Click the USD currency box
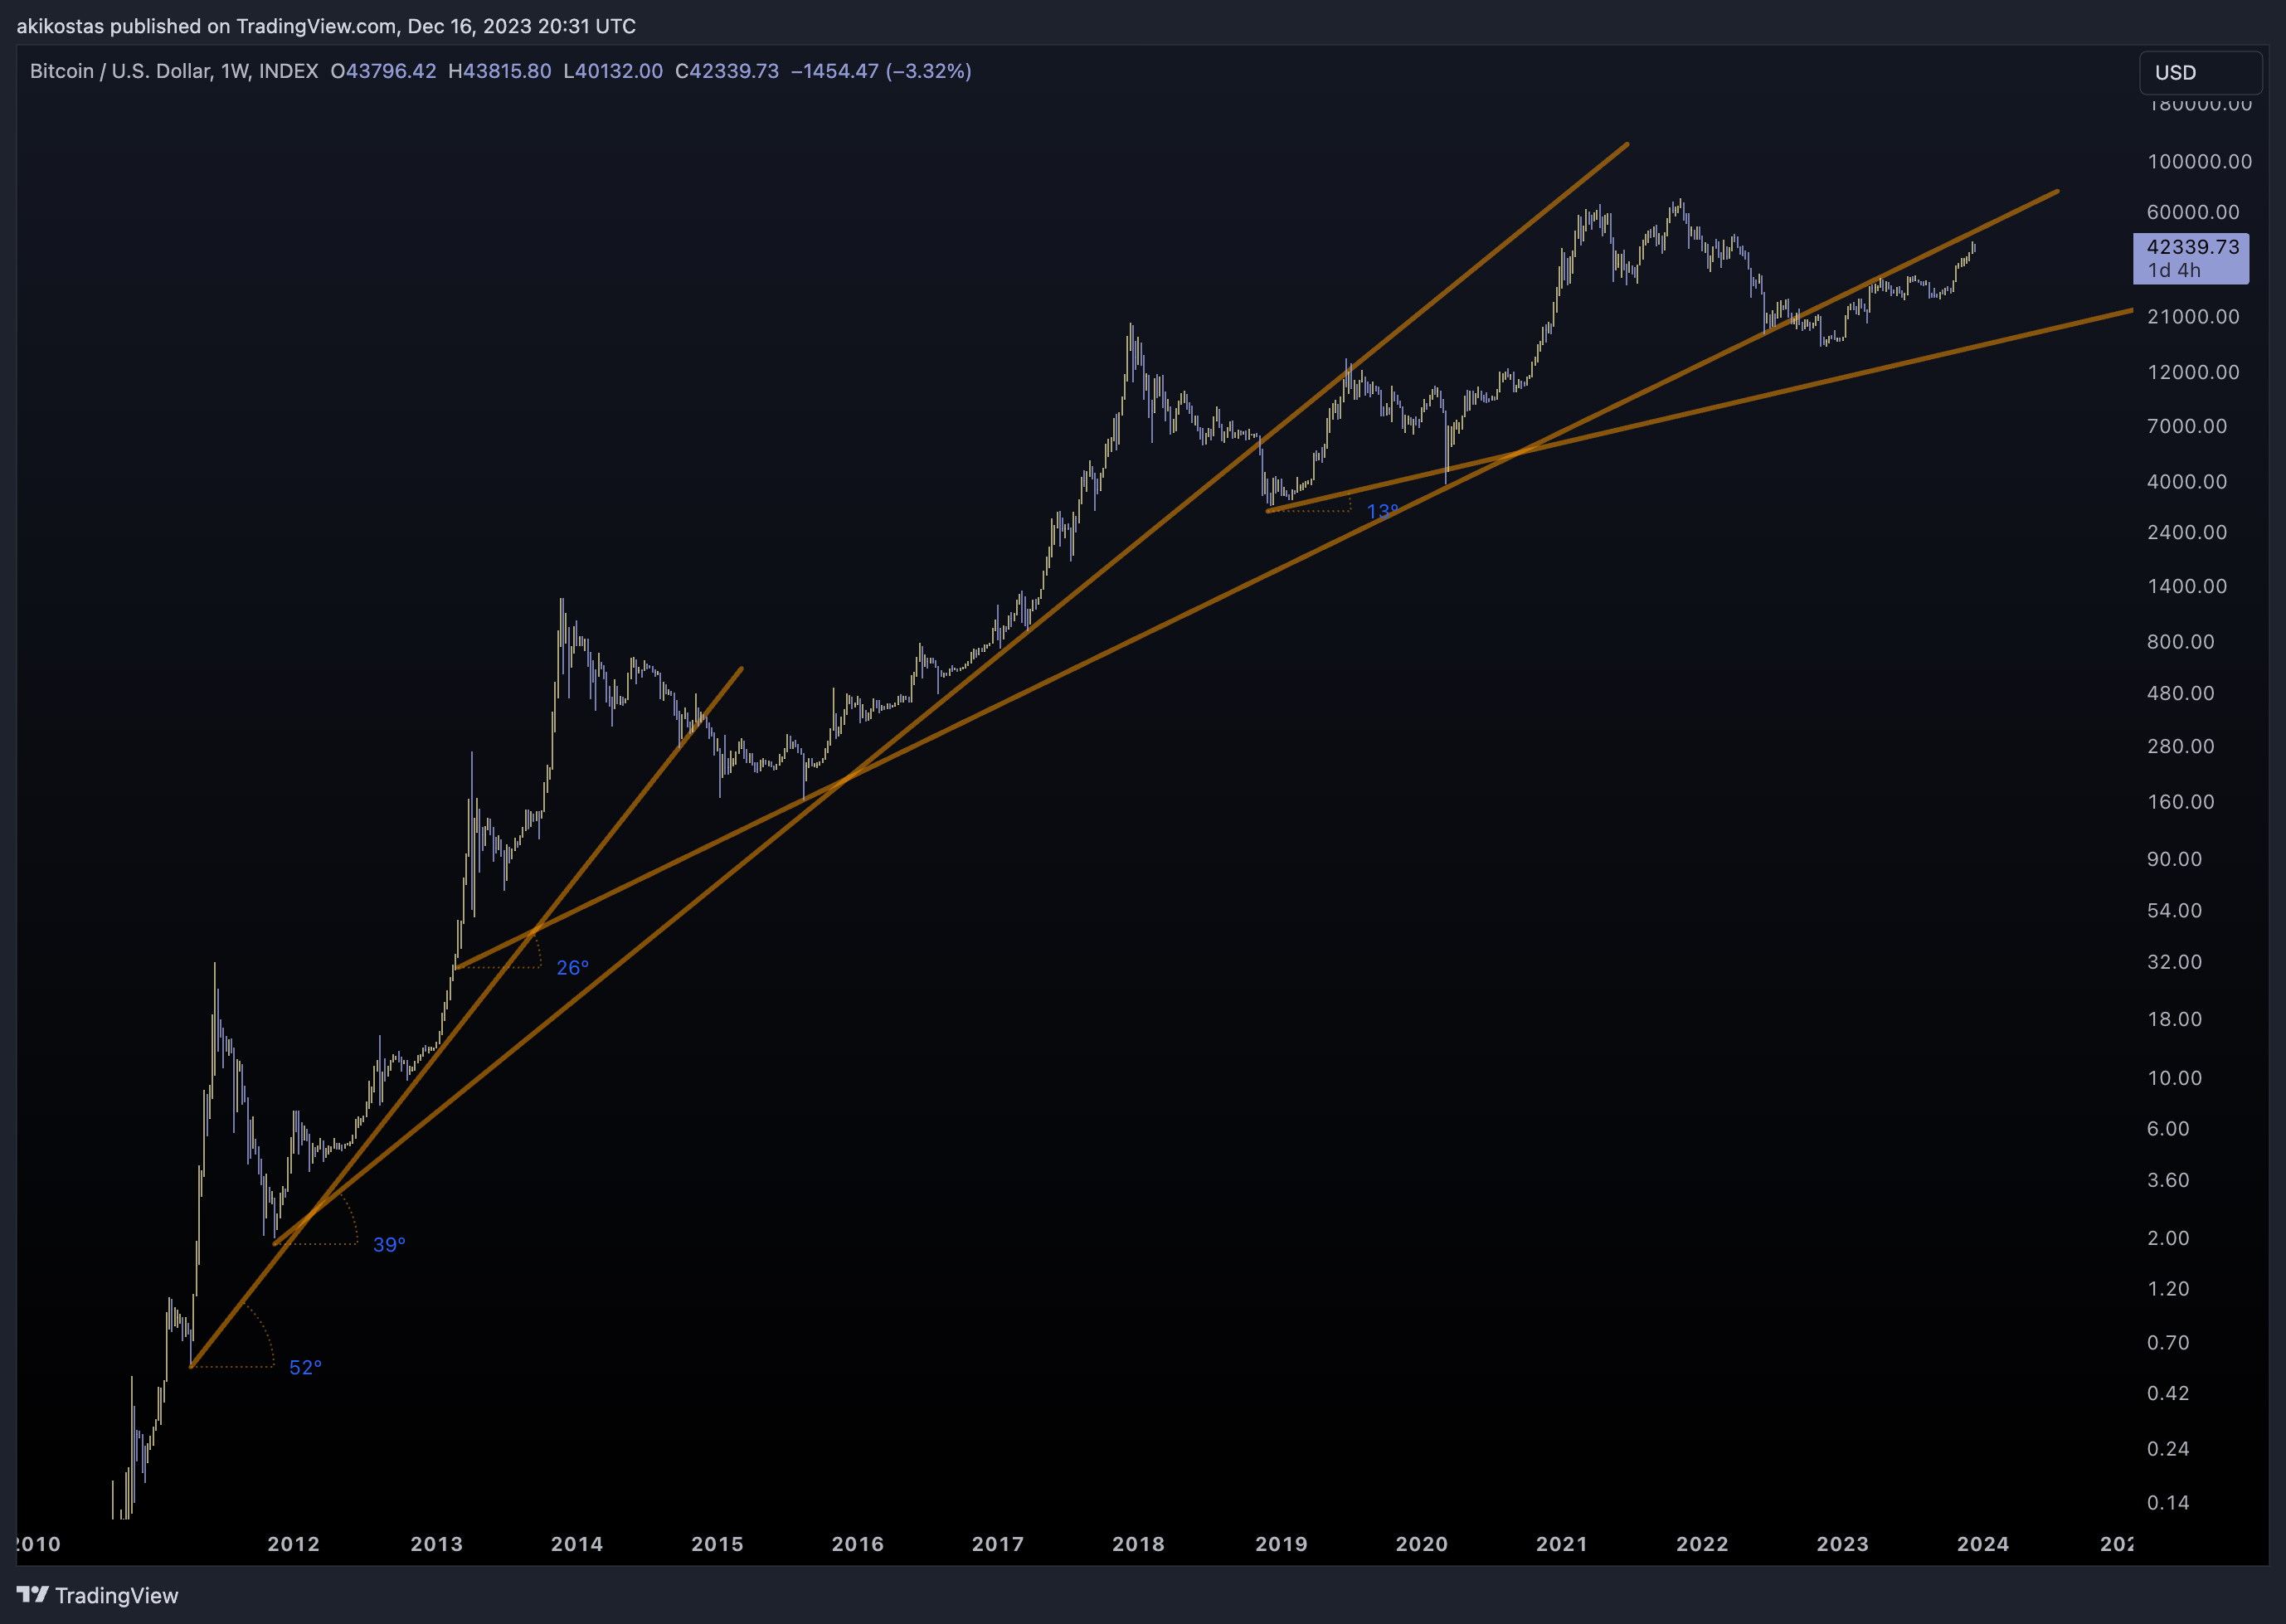 click(x=2200, y=72)
